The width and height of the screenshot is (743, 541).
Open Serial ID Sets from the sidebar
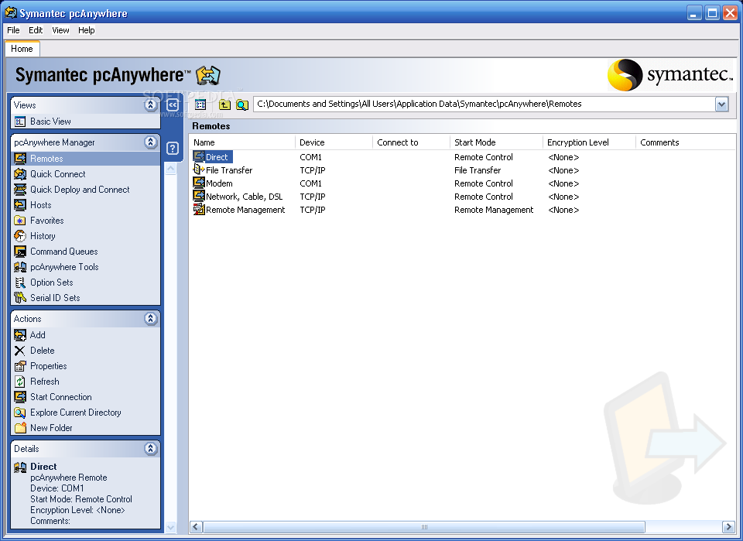point(55,298)
